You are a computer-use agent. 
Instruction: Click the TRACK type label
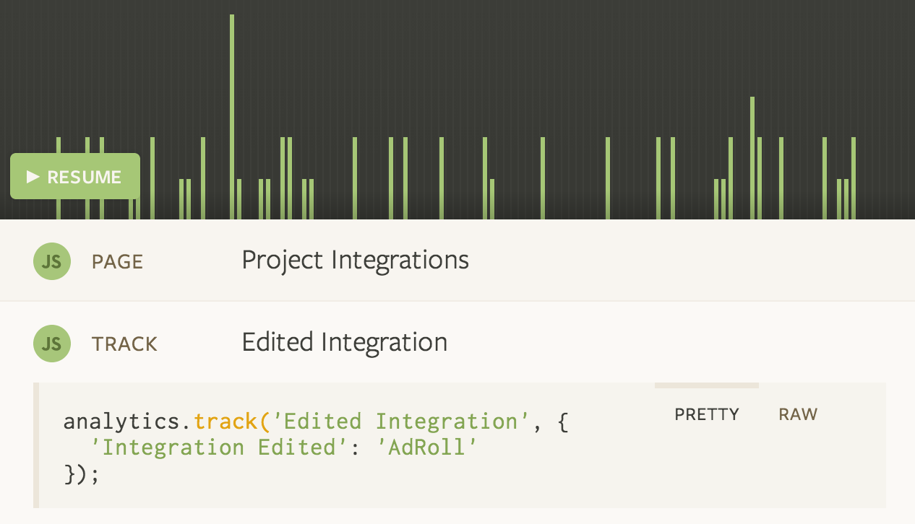coord(124,344)
